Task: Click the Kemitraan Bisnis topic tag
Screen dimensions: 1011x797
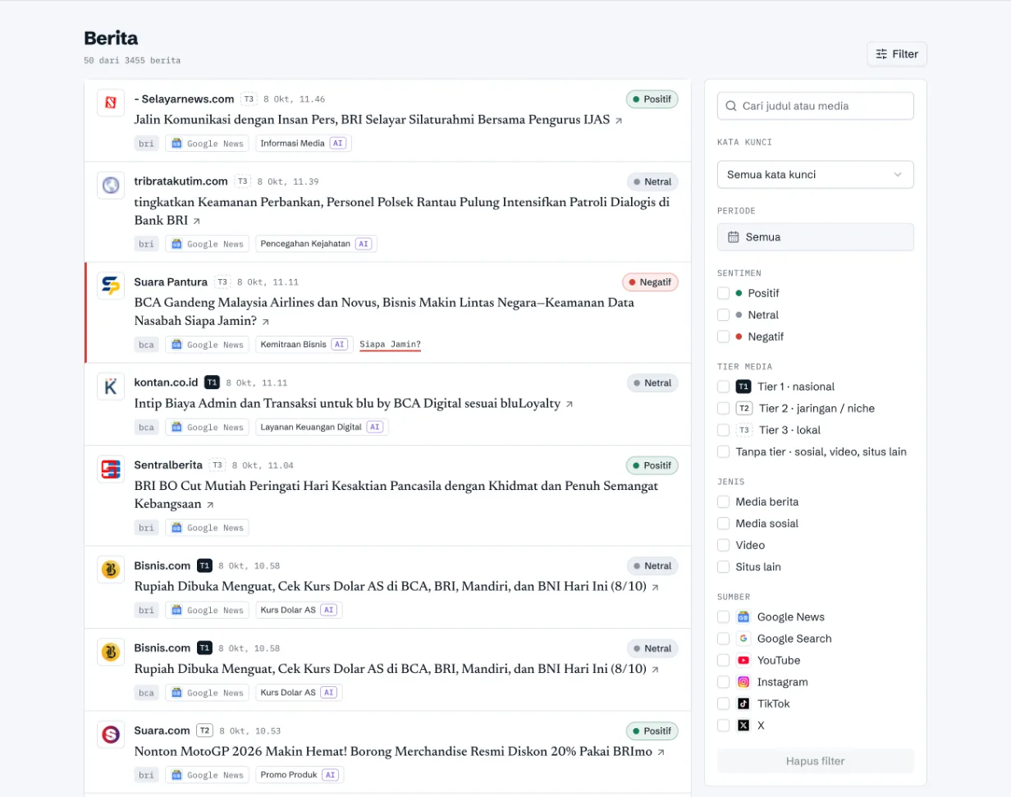Action: (x=304, y=345)
